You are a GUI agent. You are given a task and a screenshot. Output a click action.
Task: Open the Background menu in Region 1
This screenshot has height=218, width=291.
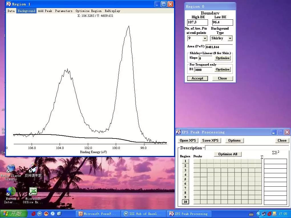[26, 11]
